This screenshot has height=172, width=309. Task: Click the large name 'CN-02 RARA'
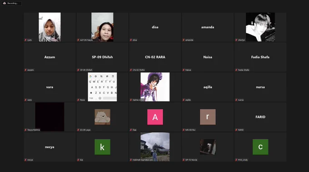pos(155,57)
